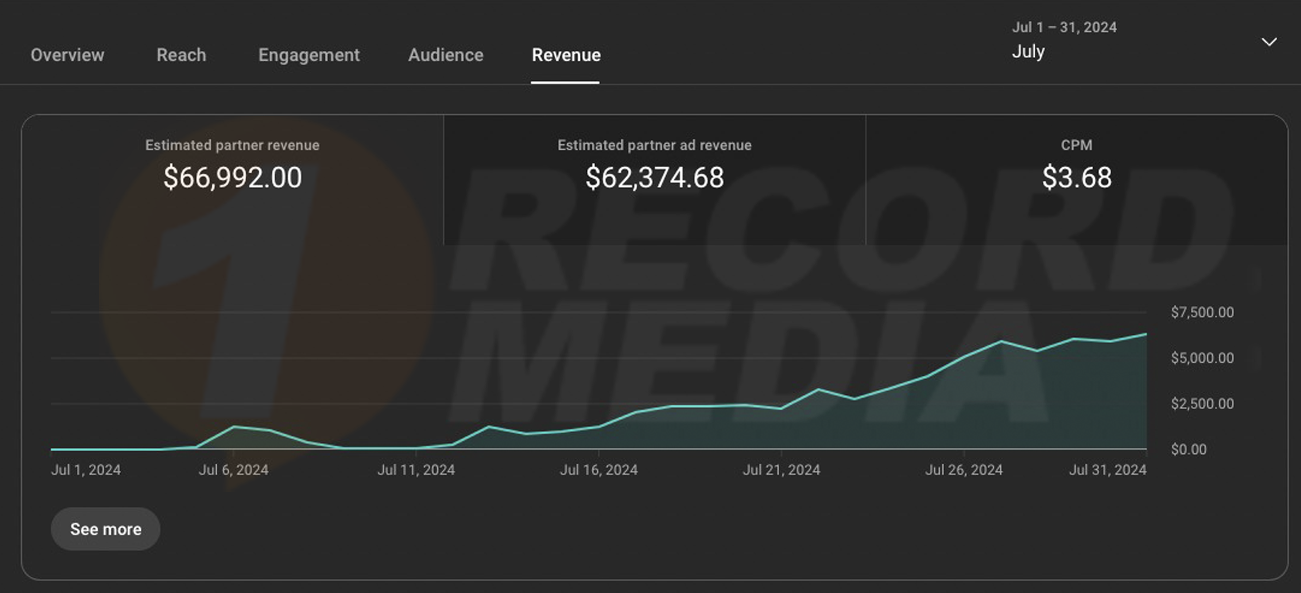This screenshot has height=593, width=1301.
Task: Select the Estimated partner ad revenue card
Action: coord(654,145)
